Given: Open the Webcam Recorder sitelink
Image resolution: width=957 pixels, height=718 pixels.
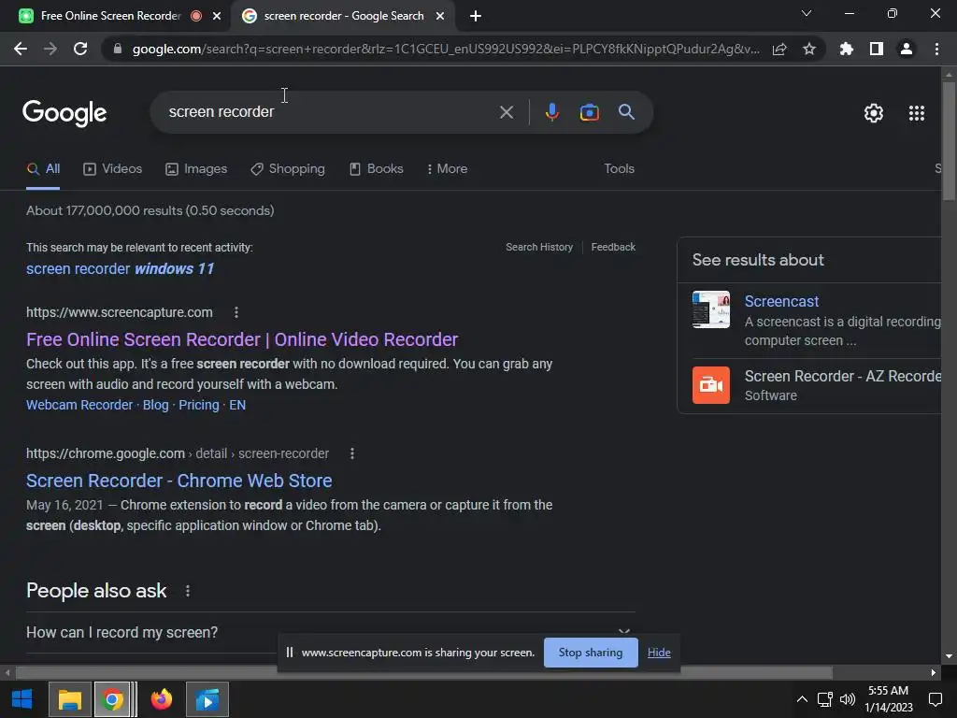Looking at the screenshot, I should pos(79,406).
